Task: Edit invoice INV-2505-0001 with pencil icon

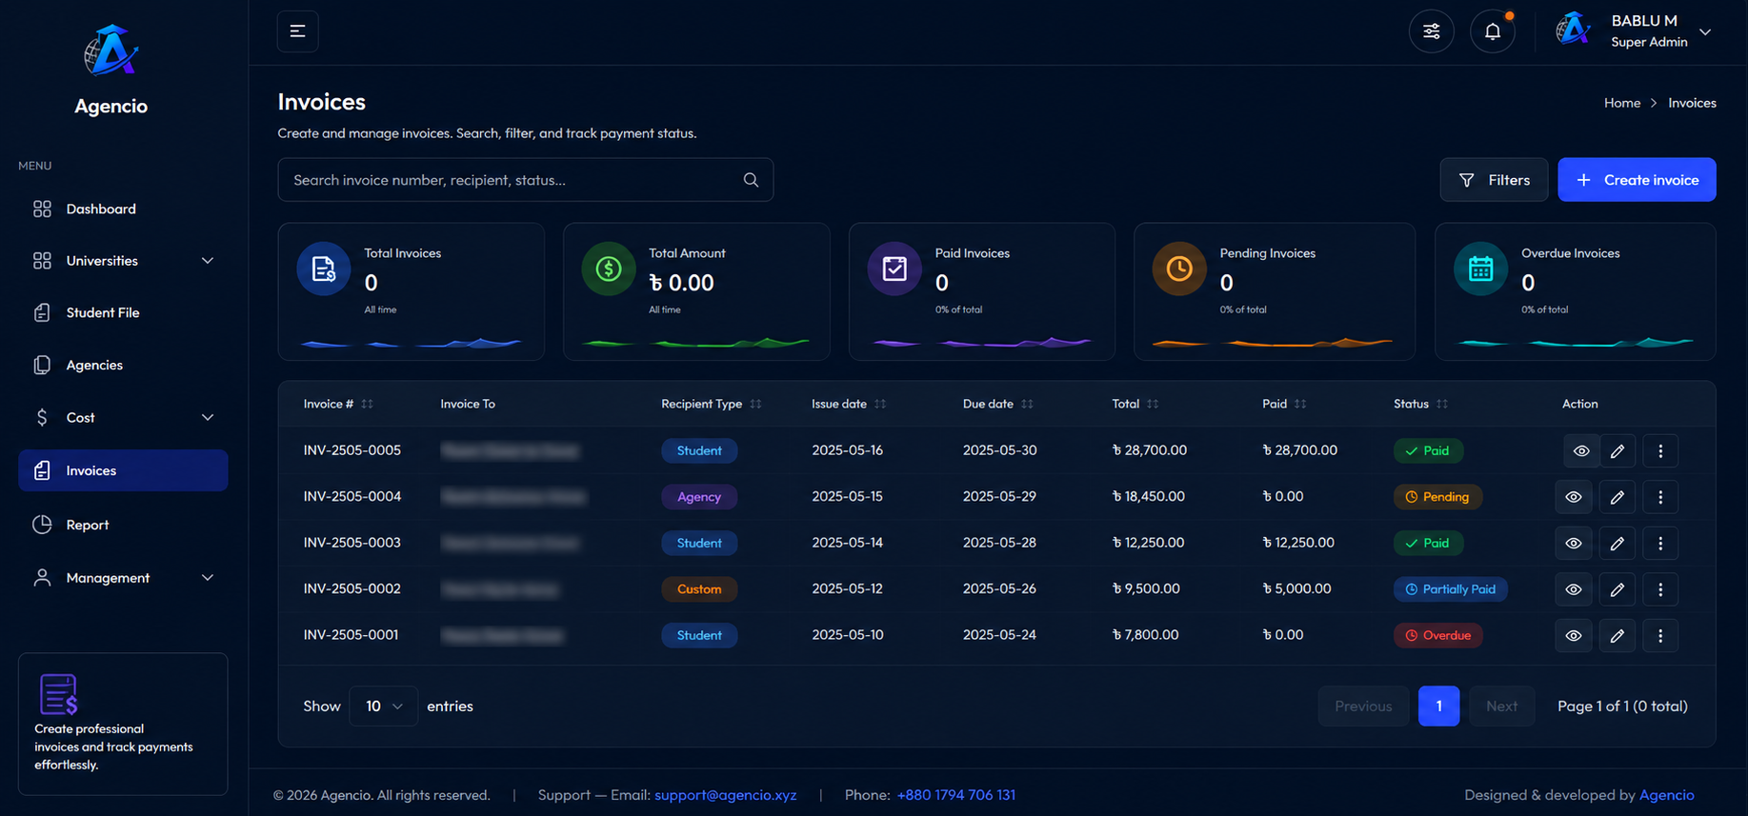Action: coord(1617,635)
